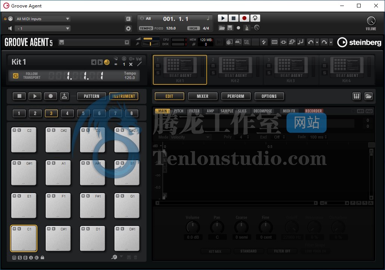Click the yellow pie load indicator icon
This screenshot has width=385, height=270.
[x=107, y=62]
